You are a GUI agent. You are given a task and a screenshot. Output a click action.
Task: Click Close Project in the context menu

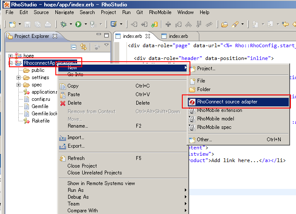123,166
